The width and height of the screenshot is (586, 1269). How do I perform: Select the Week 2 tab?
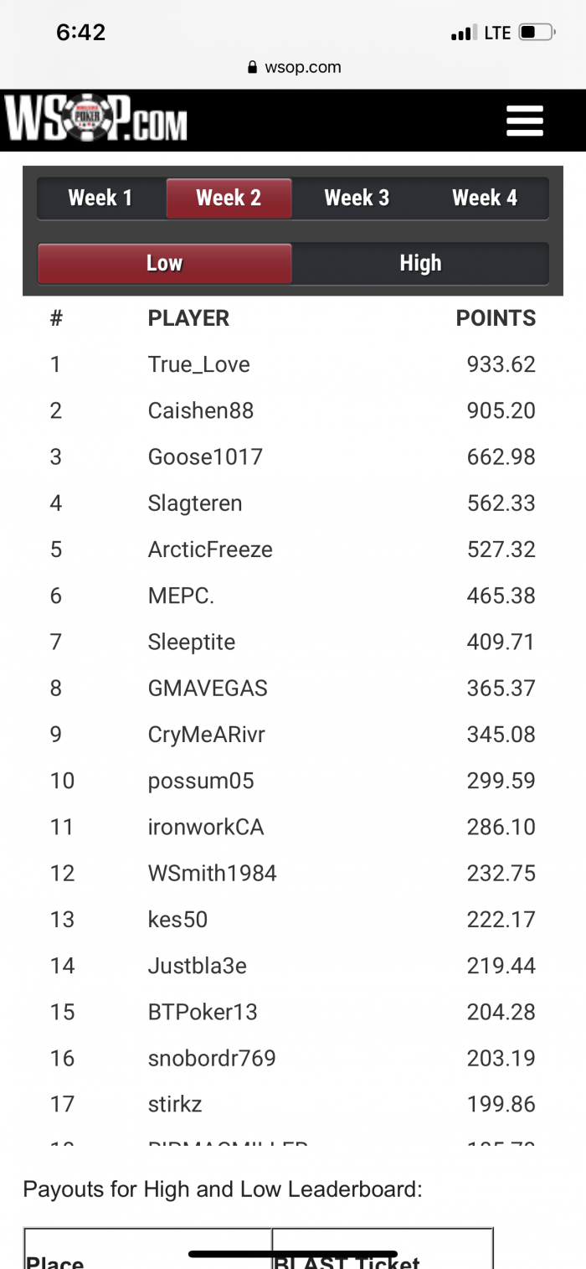click(x=229, y=198)
